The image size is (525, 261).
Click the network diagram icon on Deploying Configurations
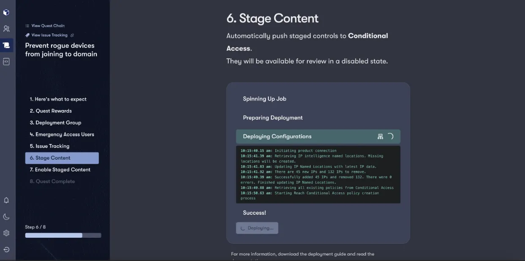(380, 136)
